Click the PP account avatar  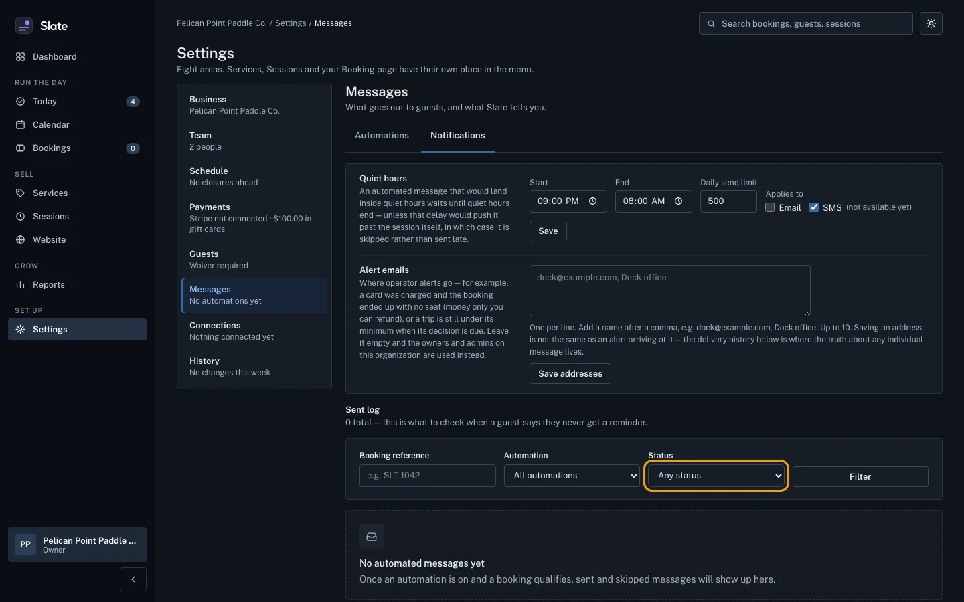(x=25, y=544)
